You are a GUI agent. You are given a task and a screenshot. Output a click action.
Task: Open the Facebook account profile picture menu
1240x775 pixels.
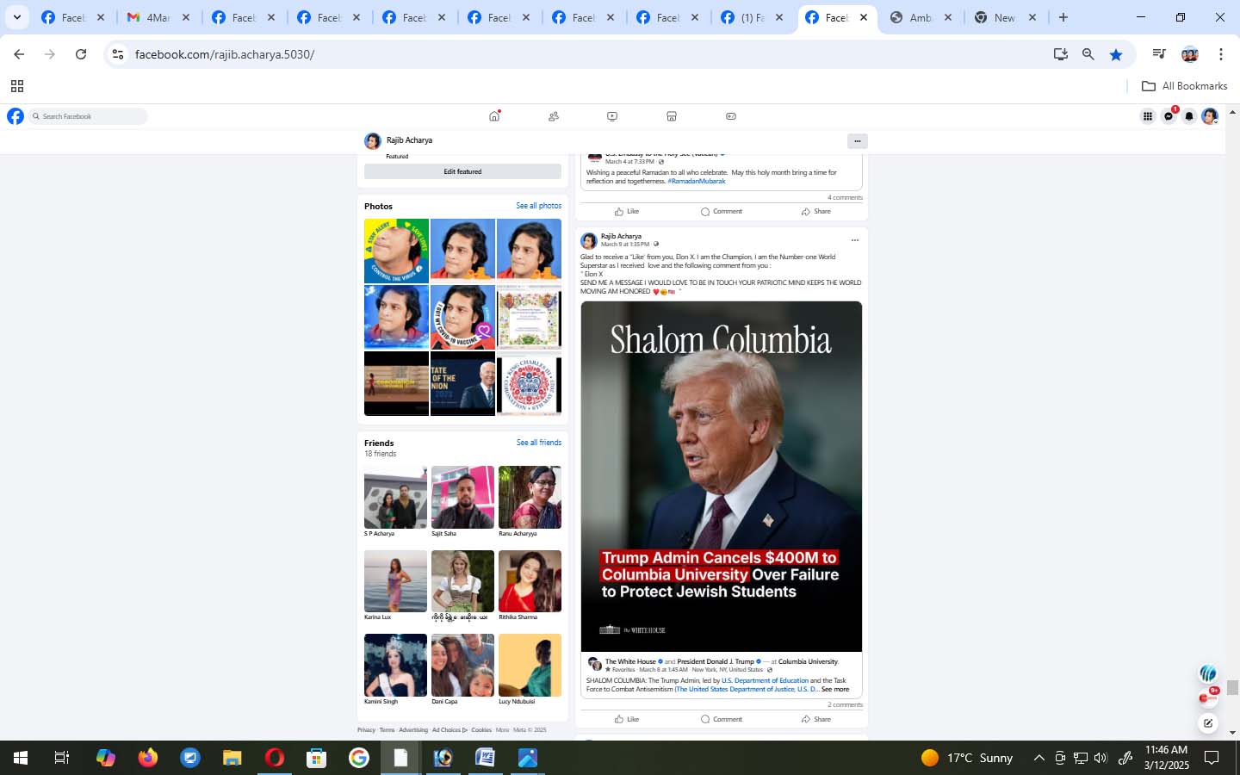tap(1210, 116)
